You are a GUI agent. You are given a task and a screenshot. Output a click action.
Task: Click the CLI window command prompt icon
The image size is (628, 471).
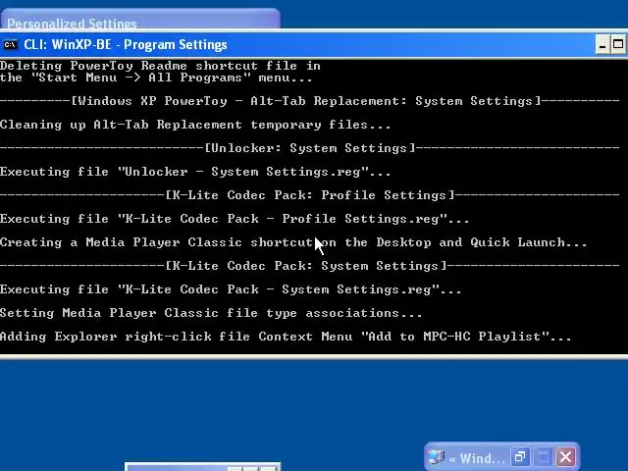click(x=10, y=44)
